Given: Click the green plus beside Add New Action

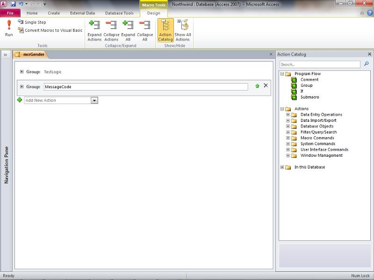Looking at the screenshot, I should (x=20, y=100).
